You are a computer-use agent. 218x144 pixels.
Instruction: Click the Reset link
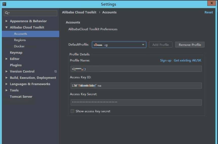pos(209,12)
